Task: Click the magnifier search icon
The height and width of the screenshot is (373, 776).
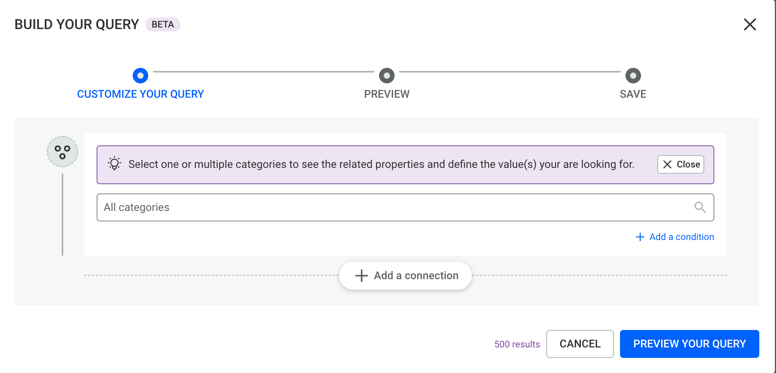Action: (700, 207)
